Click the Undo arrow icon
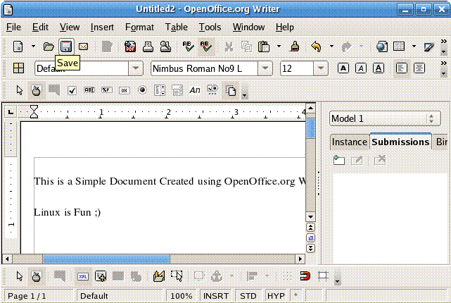451x303 pixels. pyautogui.click(x=316, y=47)
